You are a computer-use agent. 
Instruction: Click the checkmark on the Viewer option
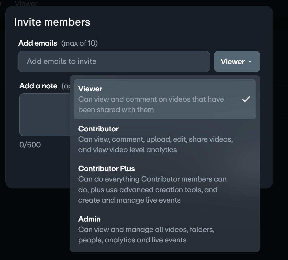(246, 99)
